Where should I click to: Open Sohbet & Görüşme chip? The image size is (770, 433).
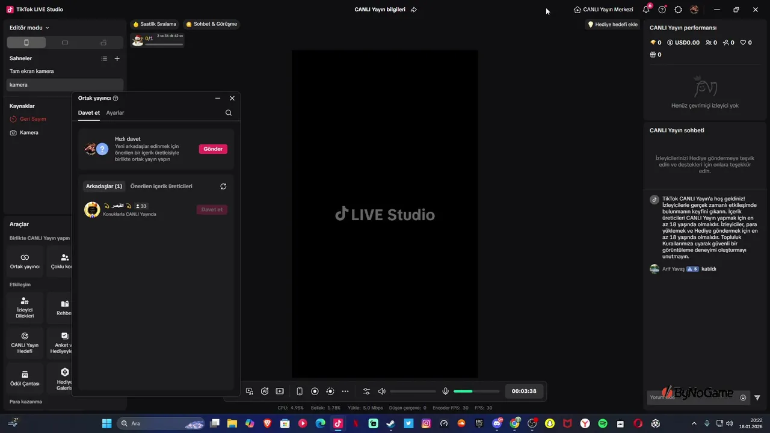click(x=212, y=24)
